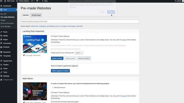The image size is (184, 103).
Task: Toggle Import the entire content checkbox
Action: (x=52, y=45)
